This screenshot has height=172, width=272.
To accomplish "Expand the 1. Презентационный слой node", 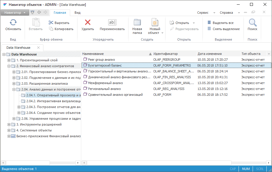I will (x=9, y=60).
